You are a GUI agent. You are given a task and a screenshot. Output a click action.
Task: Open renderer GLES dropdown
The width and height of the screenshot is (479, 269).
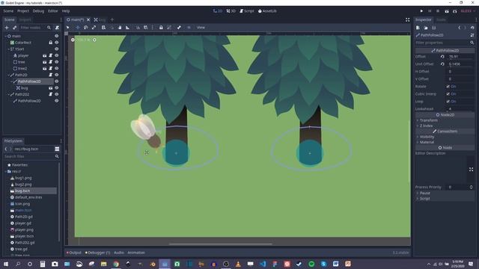point(468,11)
